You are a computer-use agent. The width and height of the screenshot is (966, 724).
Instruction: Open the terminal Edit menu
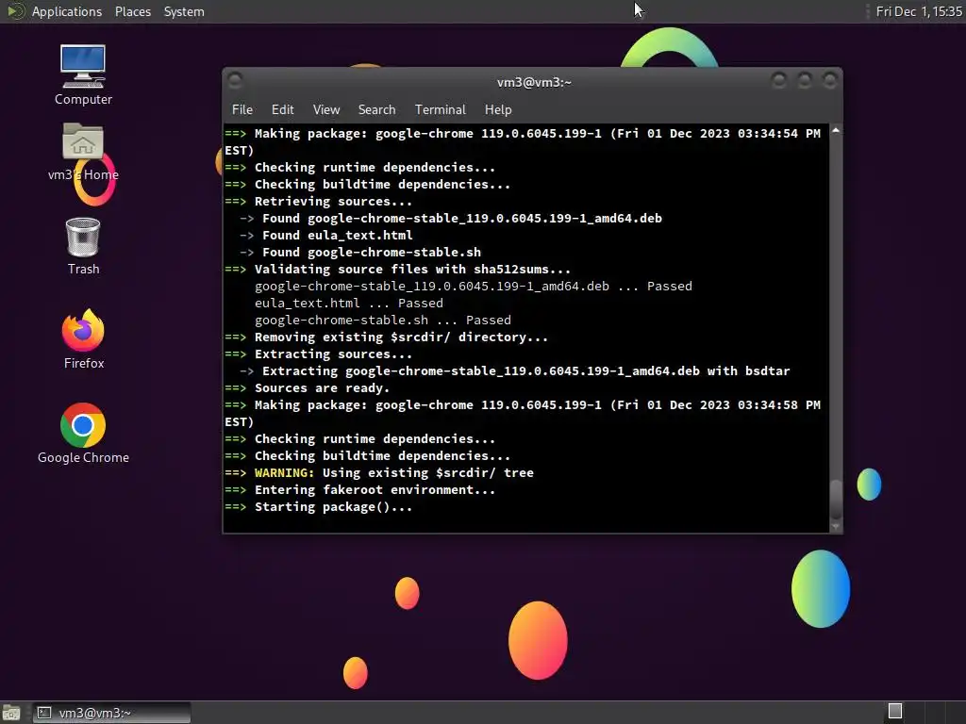283,109
